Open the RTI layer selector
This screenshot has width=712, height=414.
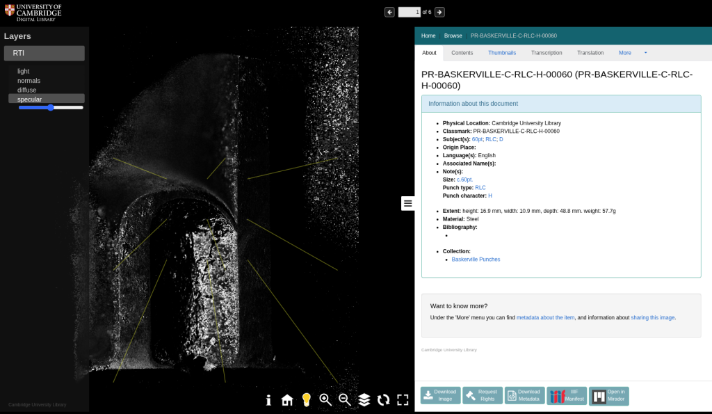tap(44, 53)
